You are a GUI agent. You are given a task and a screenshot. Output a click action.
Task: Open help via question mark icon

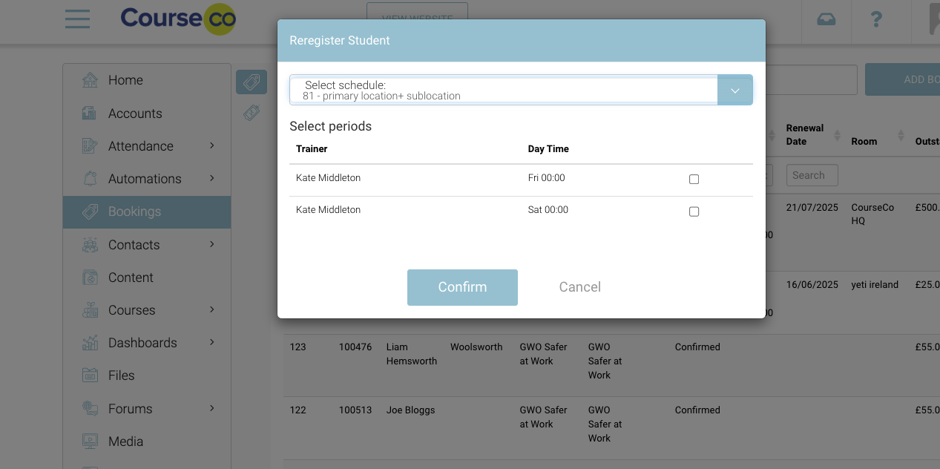tap(876, 20)
